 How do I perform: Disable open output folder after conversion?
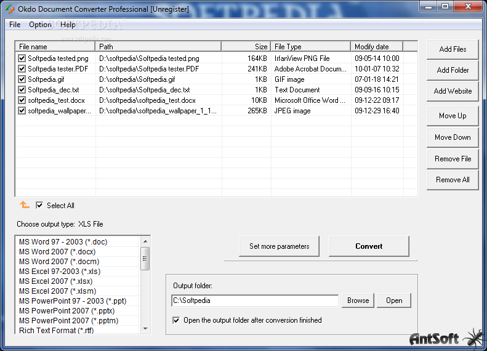click(176, 320)
